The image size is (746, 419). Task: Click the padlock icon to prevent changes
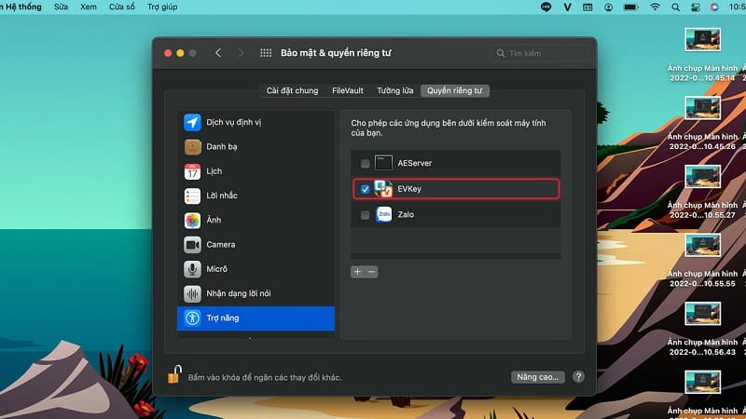173,375
